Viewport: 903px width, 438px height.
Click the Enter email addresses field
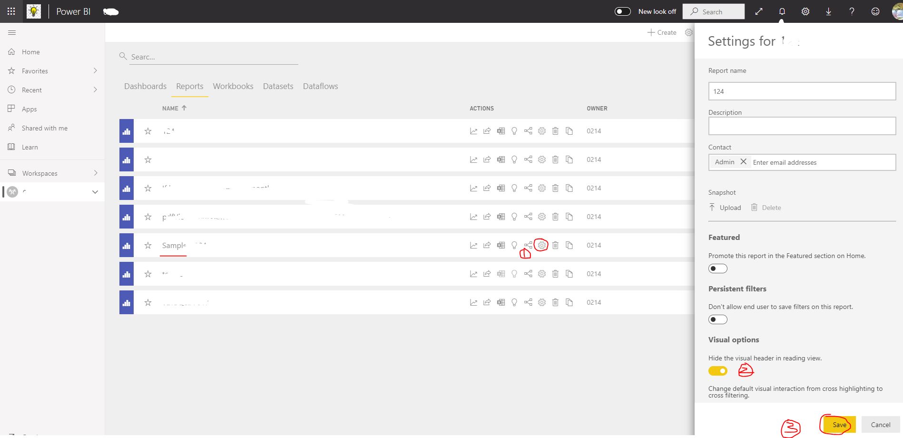[822, 162]
